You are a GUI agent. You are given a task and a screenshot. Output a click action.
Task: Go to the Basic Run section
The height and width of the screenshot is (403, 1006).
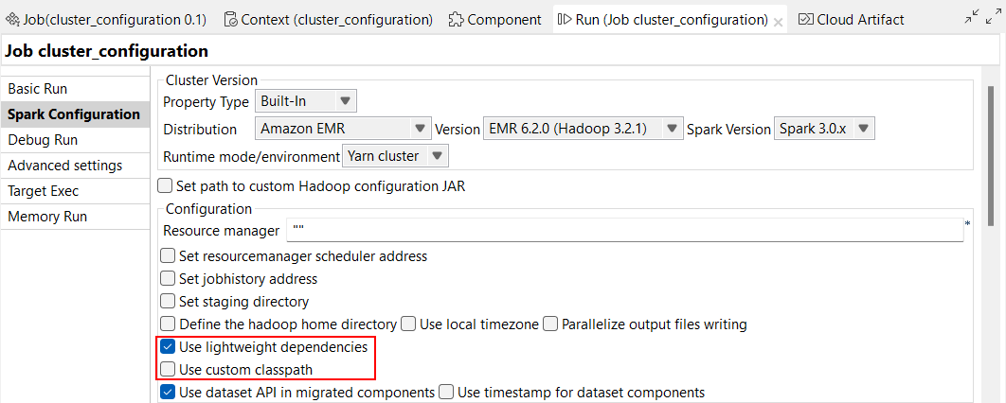point(38,89)
